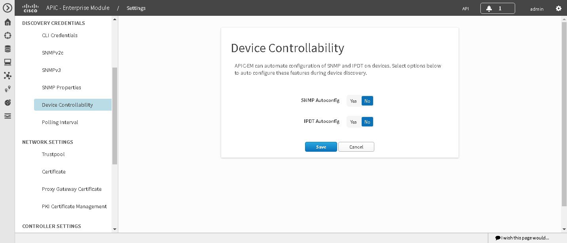The width and height of the screenshot is (567, 243).
Task: Set SNMP Autoconfig to Yes
Action: (x=353, y=101)
